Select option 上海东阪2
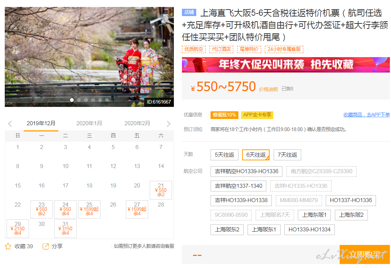 (351, 215)
